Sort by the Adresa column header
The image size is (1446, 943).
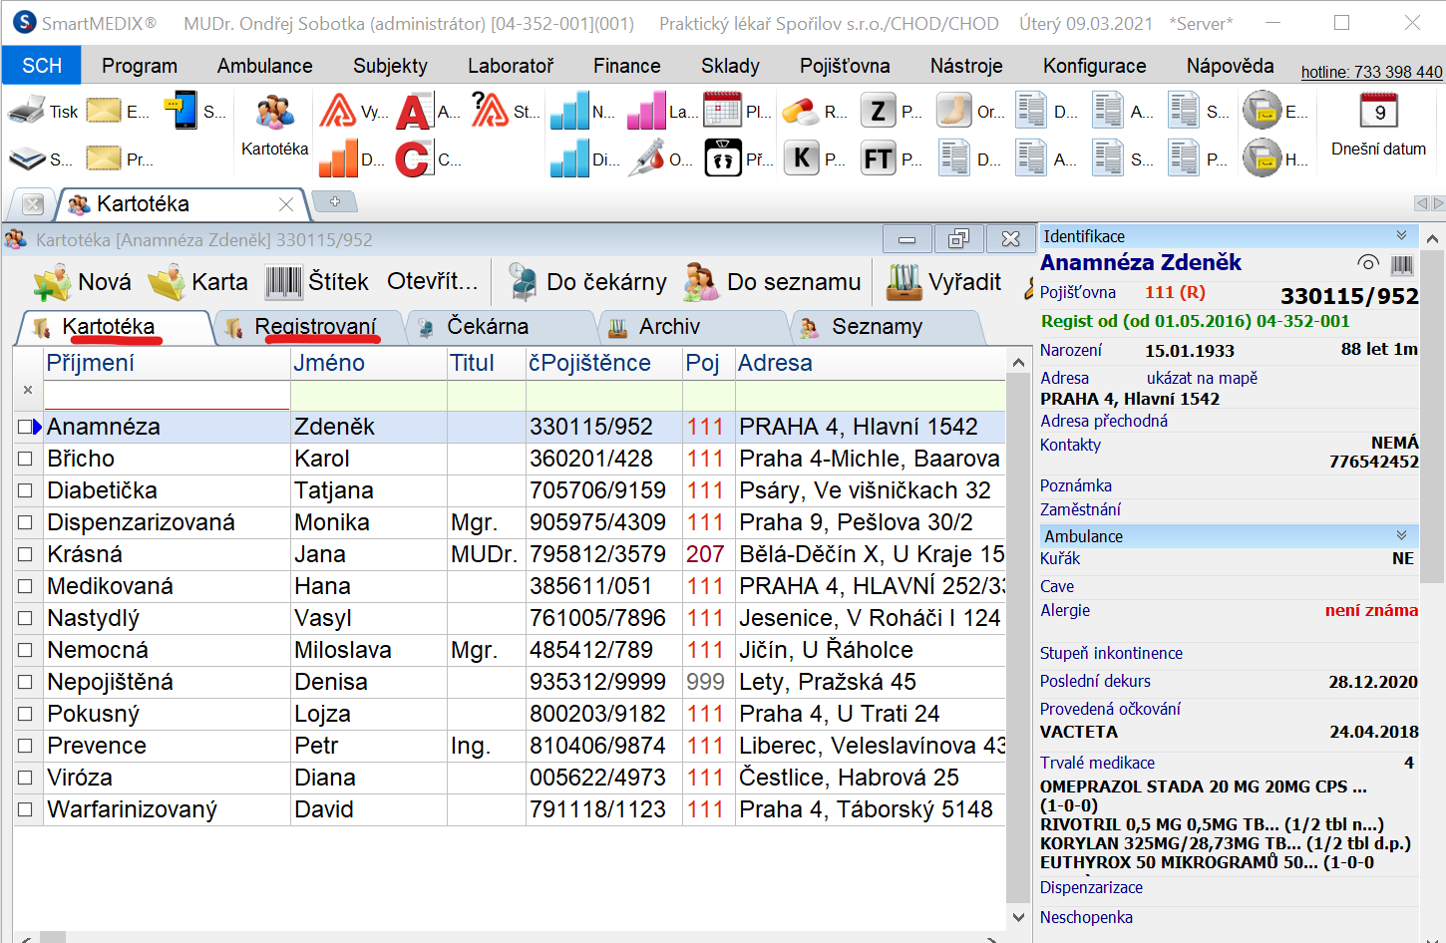[x=870, y=363]
